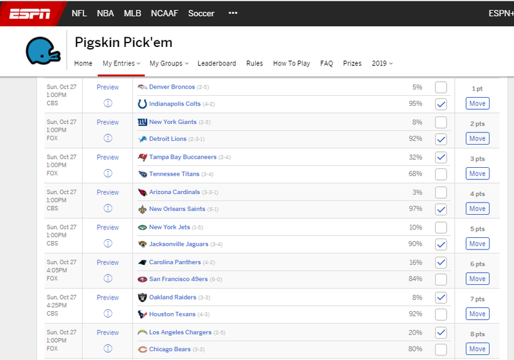Viewport: 514px width, 360px height.
Task: Click the New York Giants logo
Action: [142, 122]
